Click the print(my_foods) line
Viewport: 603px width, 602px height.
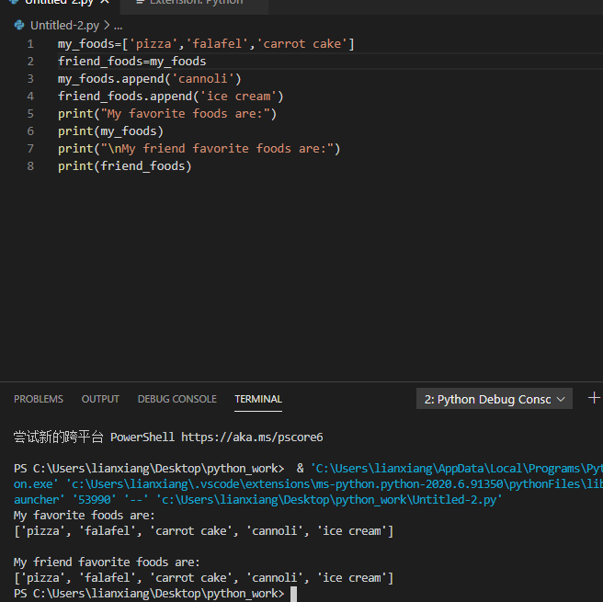tap(110, 131)
